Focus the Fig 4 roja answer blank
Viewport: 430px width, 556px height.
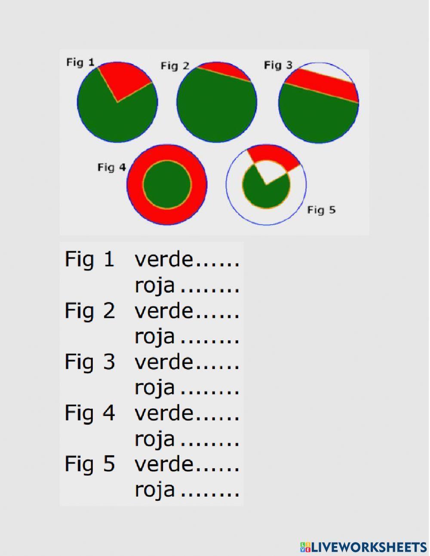click(x=209, y=440)
